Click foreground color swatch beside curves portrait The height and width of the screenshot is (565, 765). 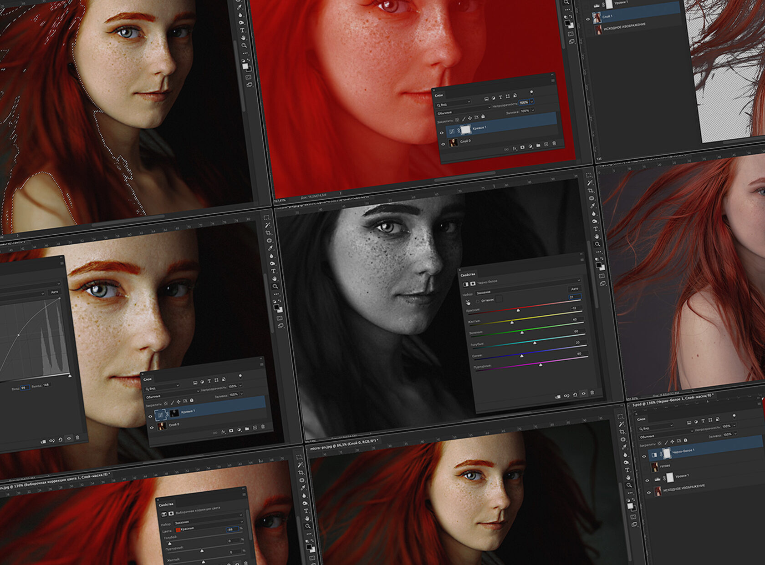[277, 308]
